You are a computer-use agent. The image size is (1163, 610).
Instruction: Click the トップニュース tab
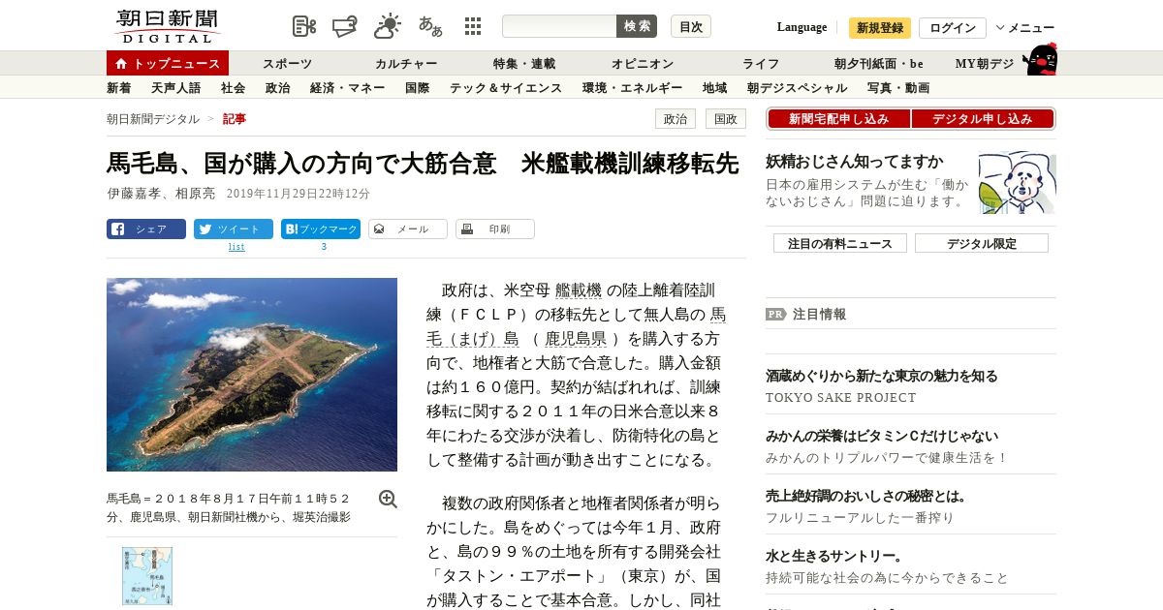pyautogui.click(x=168, y=64)
